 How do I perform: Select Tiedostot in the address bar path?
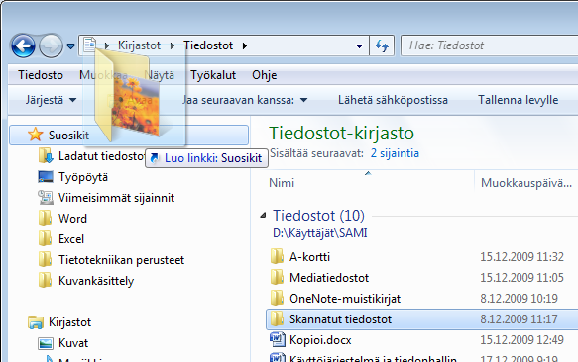(x=208, y=45)
